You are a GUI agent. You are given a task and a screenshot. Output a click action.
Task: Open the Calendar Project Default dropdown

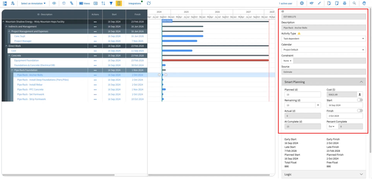tap(324, 50)
